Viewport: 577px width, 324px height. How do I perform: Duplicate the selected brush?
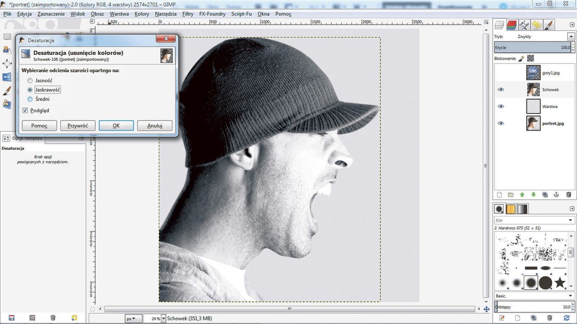[533, 318]
